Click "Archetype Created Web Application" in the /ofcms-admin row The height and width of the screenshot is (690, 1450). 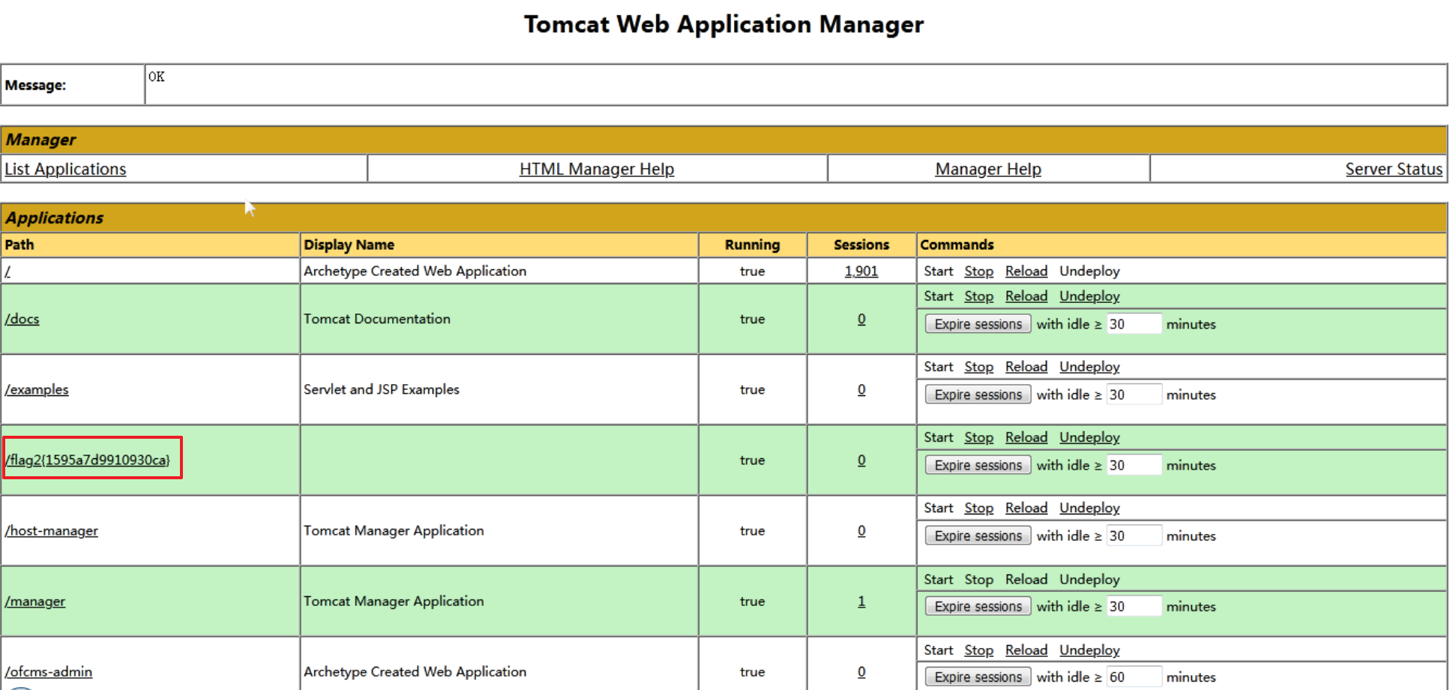pyautogui.click(x=415, y=671)
